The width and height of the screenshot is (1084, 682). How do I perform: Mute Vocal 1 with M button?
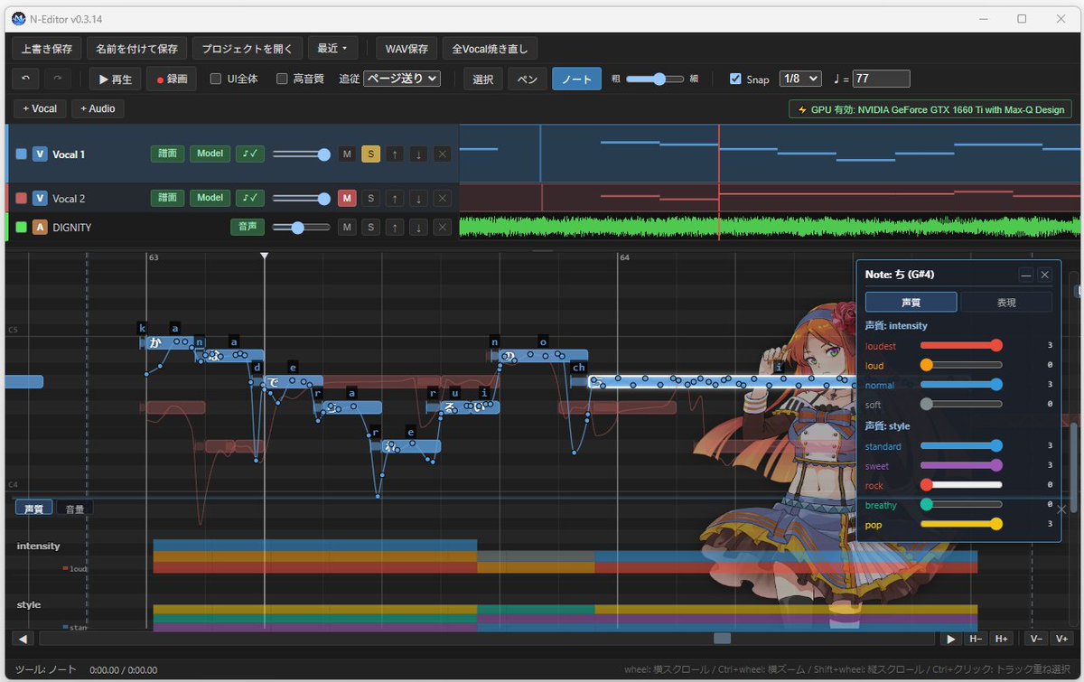(347, 154)
